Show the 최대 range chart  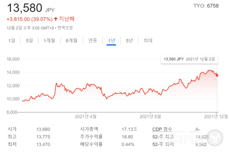click(x=148, y=41)
